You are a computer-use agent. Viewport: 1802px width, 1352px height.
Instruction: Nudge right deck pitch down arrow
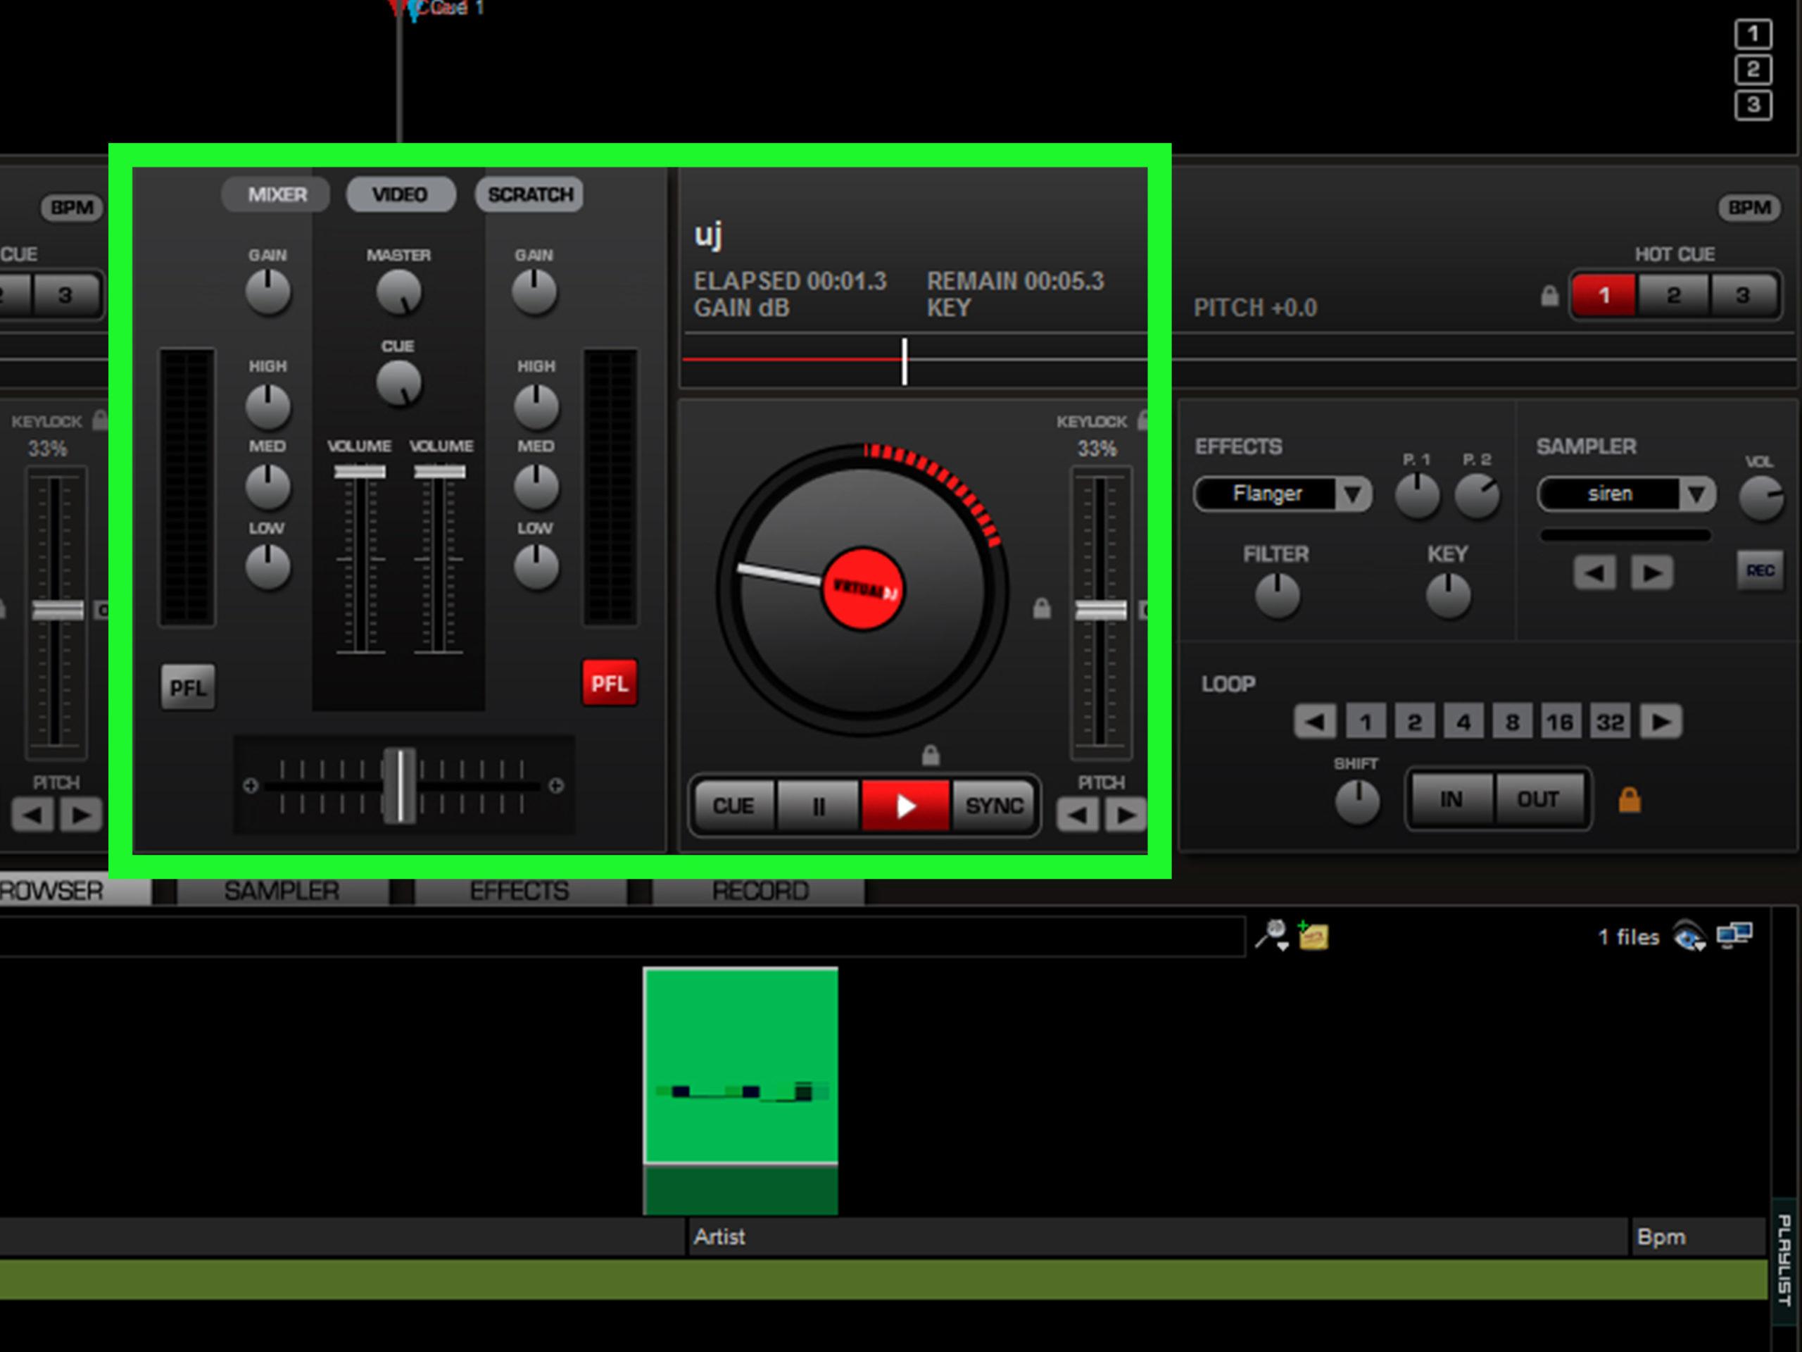click(x=1078, y=815)
